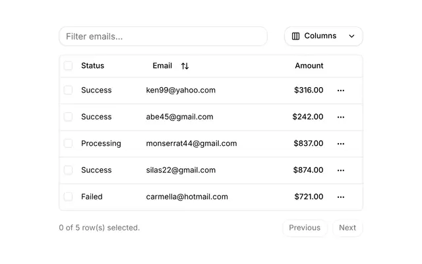Focus the Filter emails input field

(x=163, y=36)
